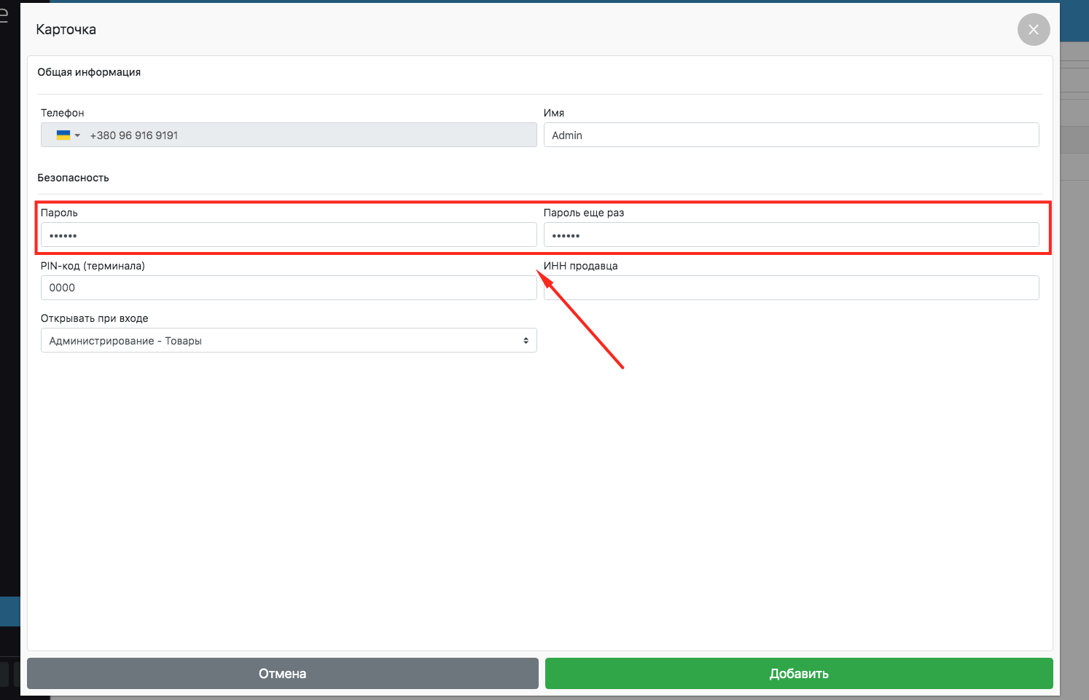Viewport: 1089px width, 700px height.
Task: Click the Безопасность section heading
Action: [73, 178]
